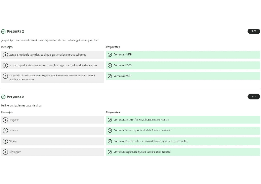Click the check icon beside Troyano's answer
The height and width of the screenshot is (184, 261).
pyautogui.click(x=110, y=120)
